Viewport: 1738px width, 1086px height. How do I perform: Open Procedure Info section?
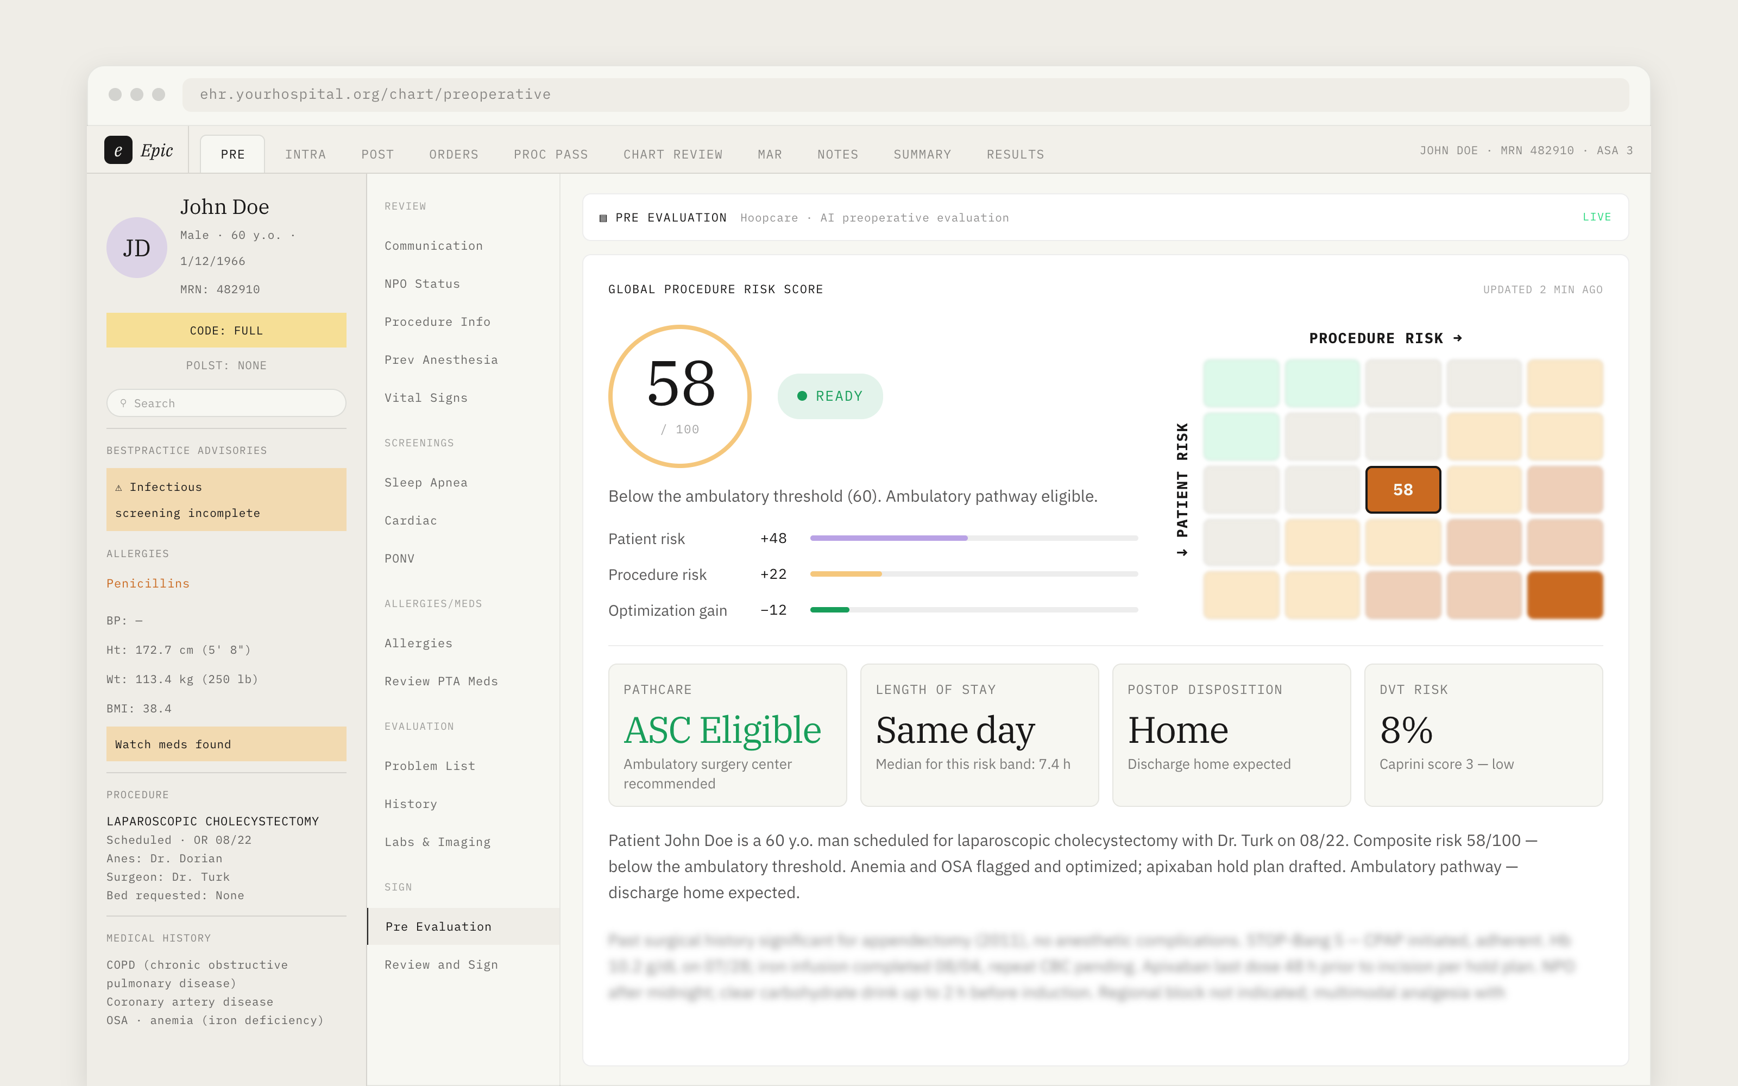pos(437,322)
